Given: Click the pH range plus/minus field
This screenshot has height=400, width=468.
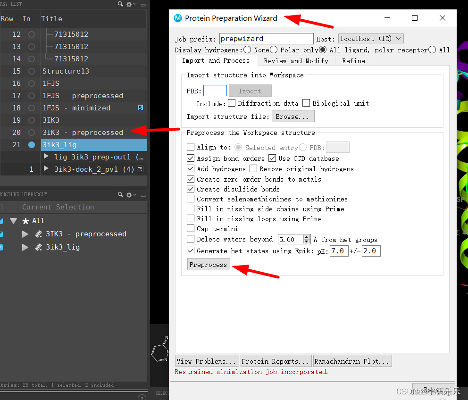Looking at the screenshot, I should coord(371,251).
